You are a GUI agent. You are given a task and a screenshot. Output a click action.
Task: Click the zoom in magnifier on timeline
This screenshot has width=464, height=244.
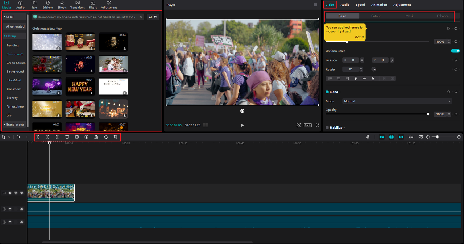[x=459, y=137]
